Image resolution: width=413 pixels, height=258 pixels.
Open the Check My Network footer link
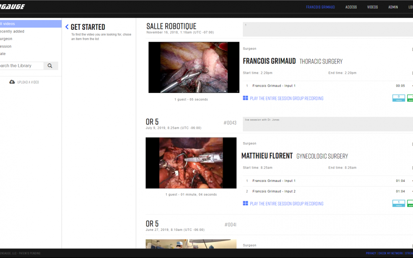coord(390,253)
